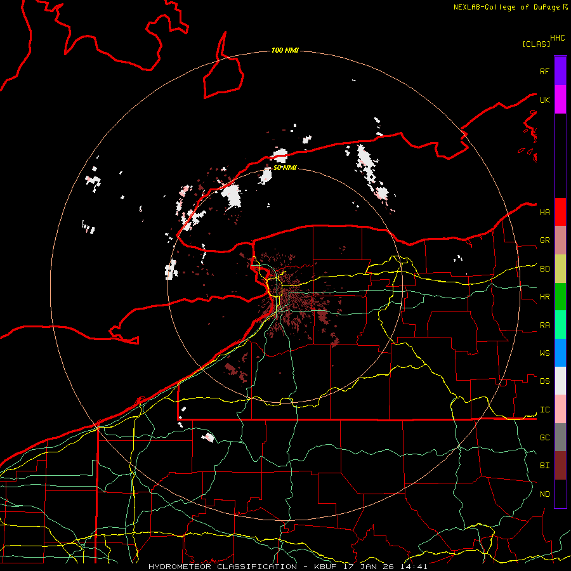Select the WS blue legend swatch
This screenshot has width=571, height=571.
pos(560,353)
